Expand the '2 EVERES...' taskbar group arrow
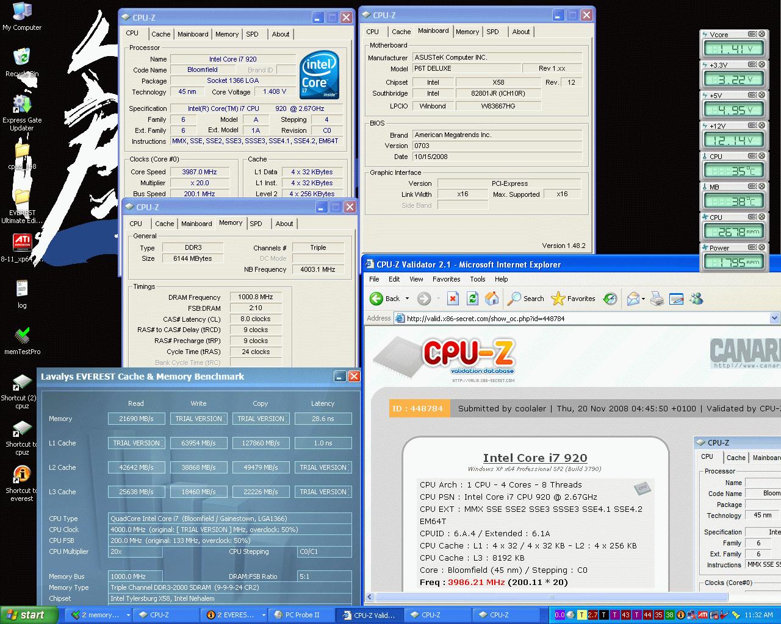Viewport: 781px width, 624px height. 264,615
